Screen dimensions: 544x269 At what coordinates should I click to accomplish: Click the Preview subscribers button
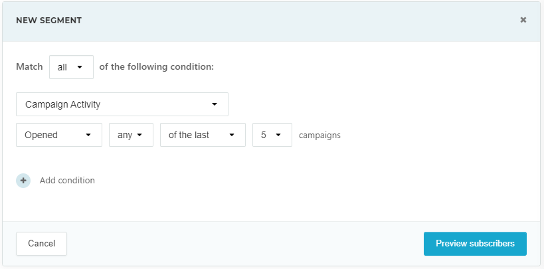pyautogui.click(x=475, y=244)
